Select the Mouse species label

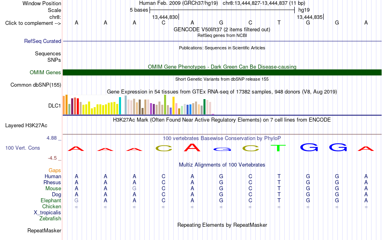pos(53,189)
